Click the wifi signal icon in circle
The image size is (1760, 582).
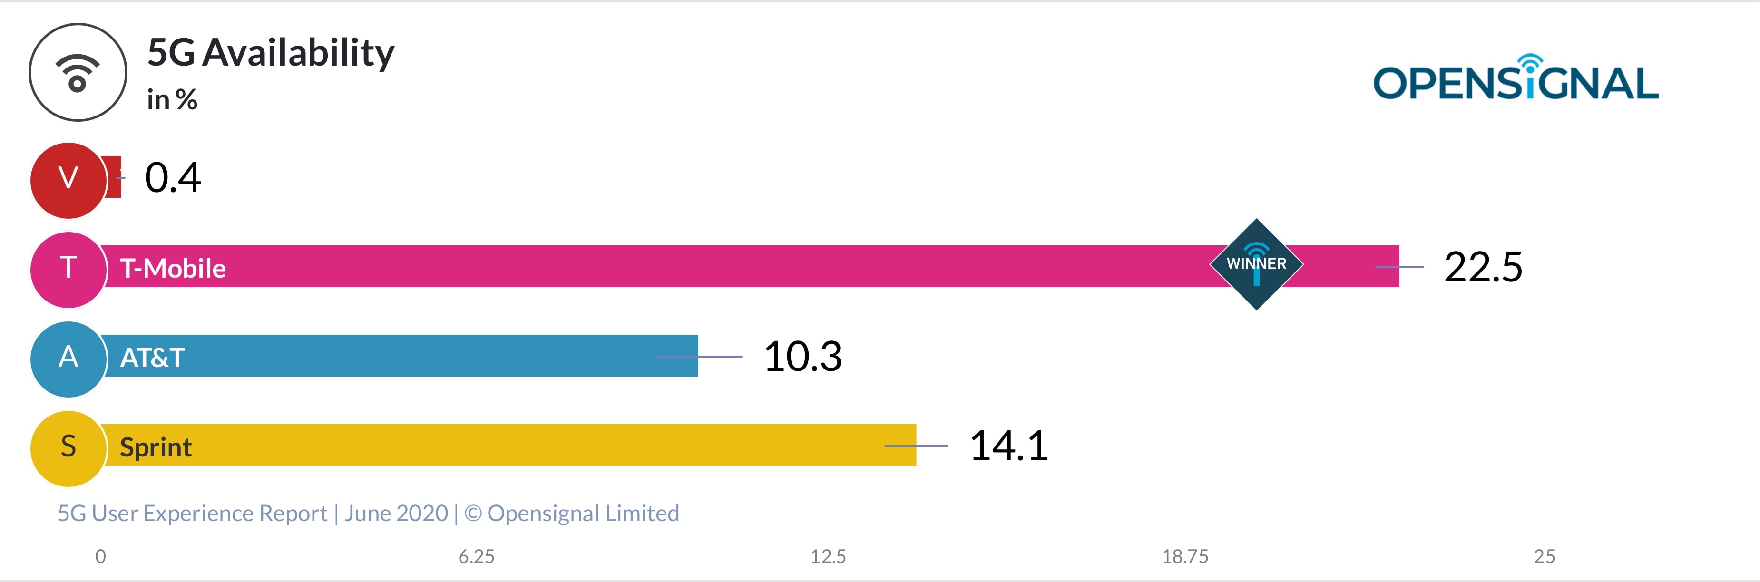tap(77, 72)
